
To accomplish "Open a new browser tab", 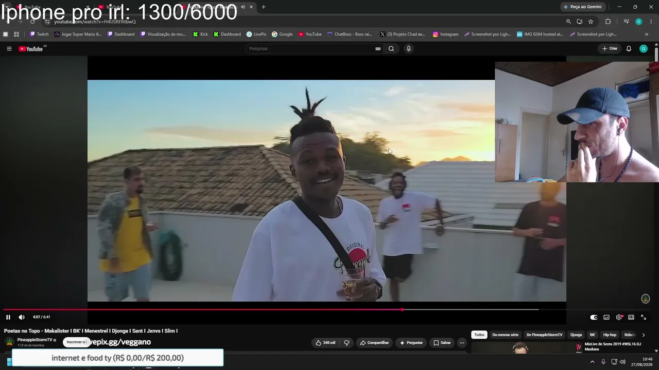I will 264,7.
